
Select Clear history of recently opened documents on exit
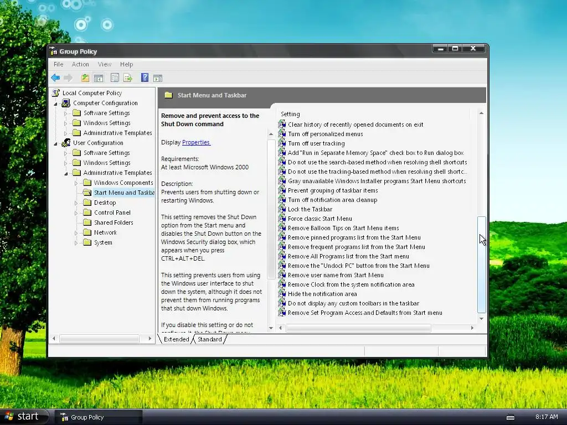(x=355, y=125)
